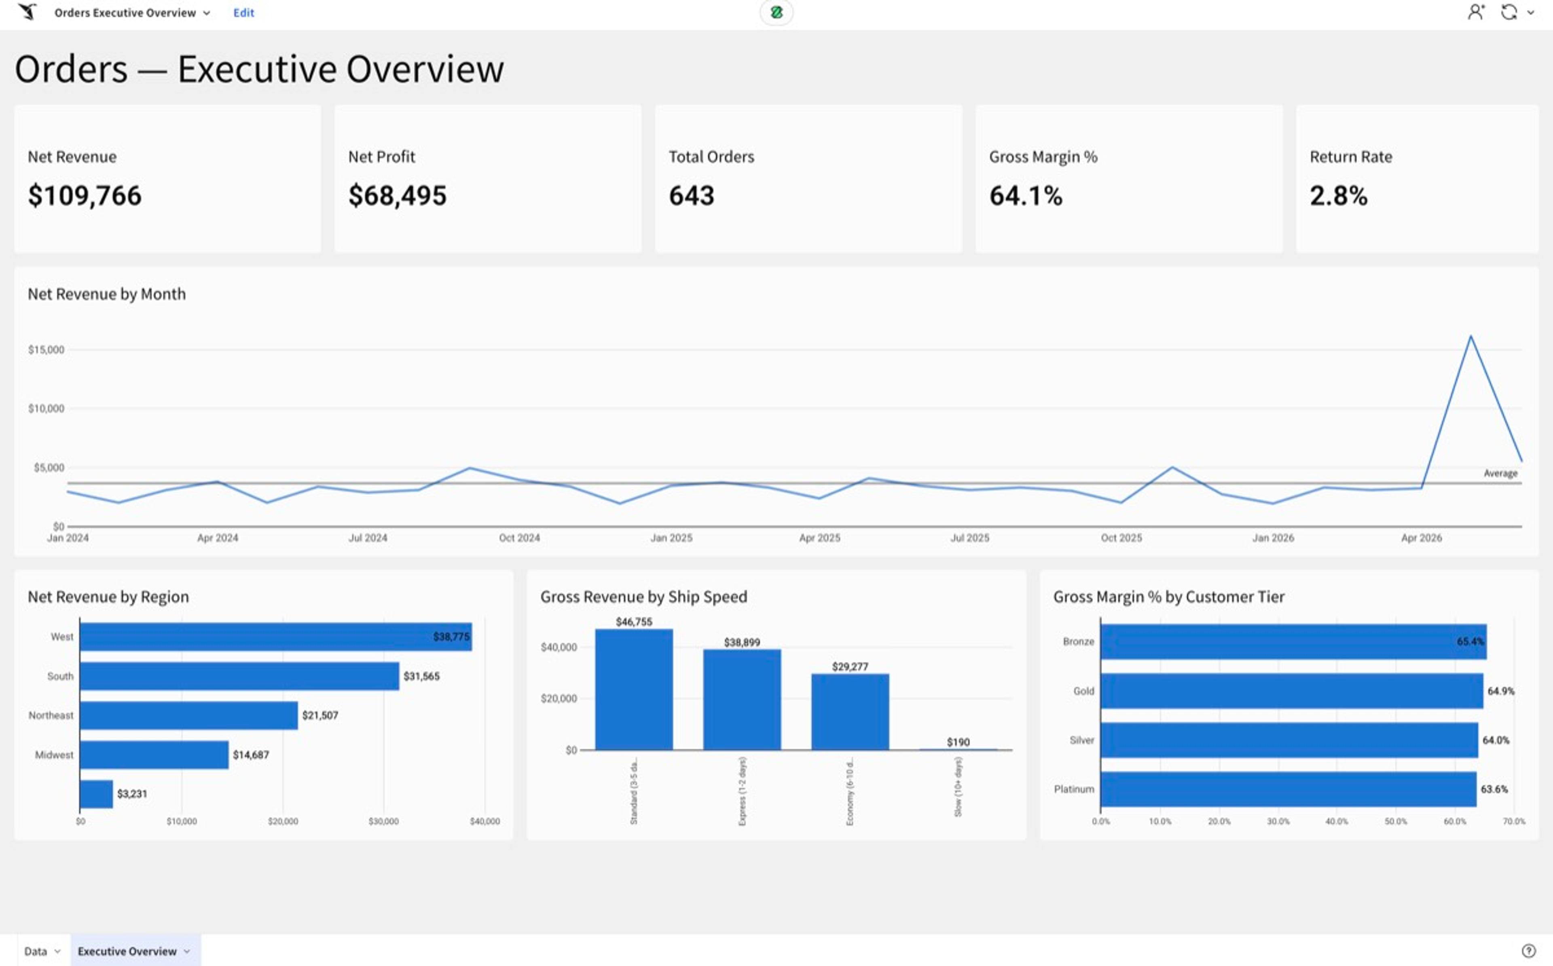This screenshot has height=966, width=1553.
Task: Click the Platinum customer tier bar
Action: pos(1289,789)
